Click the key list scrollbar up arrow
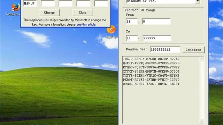Image resolution: width=223 pixels, height=125 pixels. tap(202, 59)
